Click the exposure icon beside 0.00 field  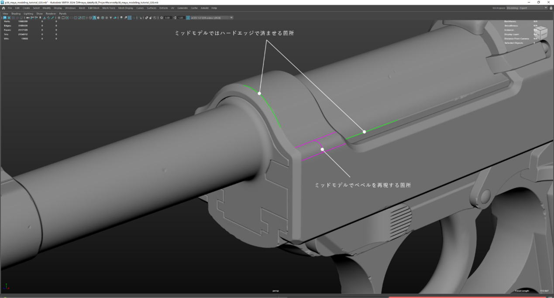pos(162,18)
